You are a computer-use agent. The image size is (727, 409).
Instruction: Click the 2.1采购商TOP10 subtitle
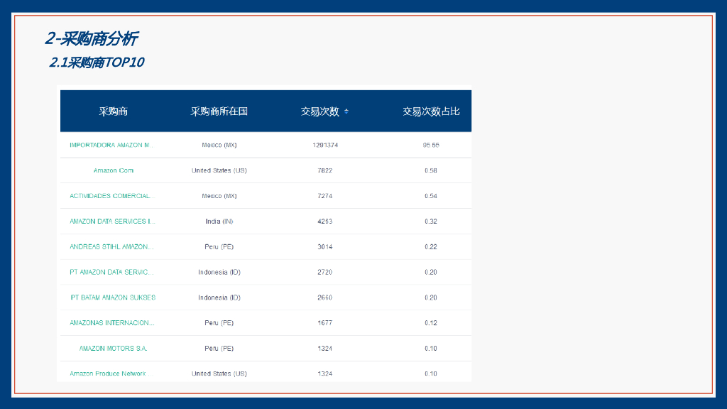(x=97, y=62)
